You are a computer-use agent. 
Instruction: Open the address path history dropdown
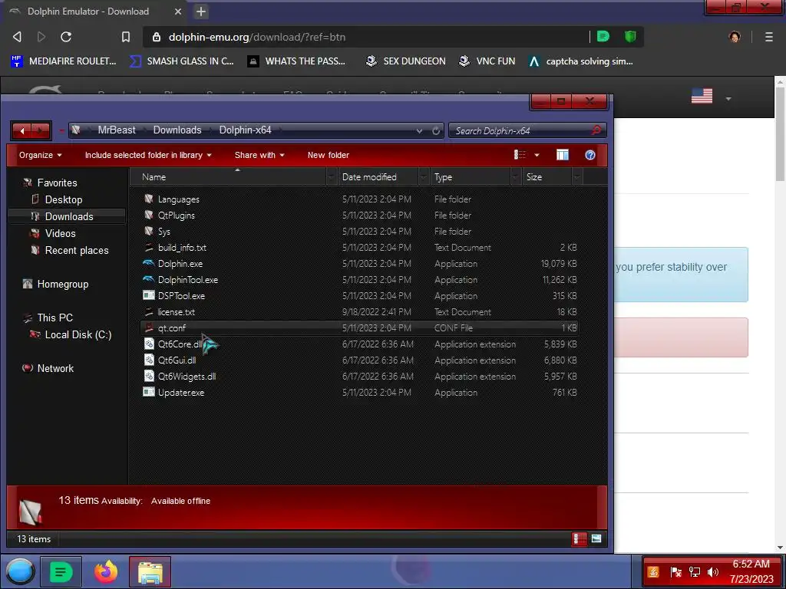(x=419, y=130)
